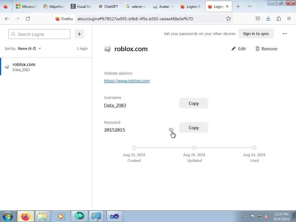Switch to the Visual Studio tab

point(81,7)
